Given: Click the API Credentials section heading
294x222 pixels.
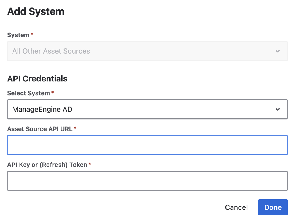Looking at the screenshot, I should pos(37,79).
